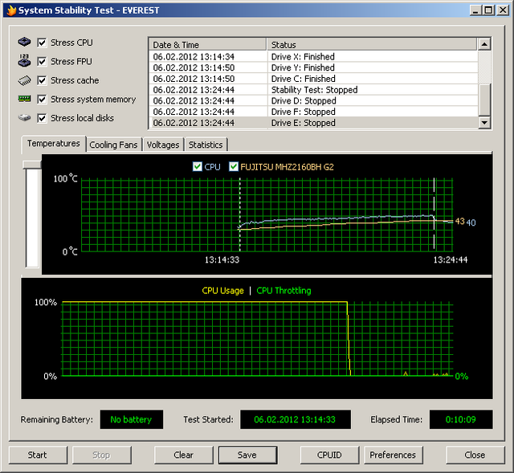Select the Stability Test: Stopped log row
Viewport: 514px width, 473px height.
coord(314,90)
